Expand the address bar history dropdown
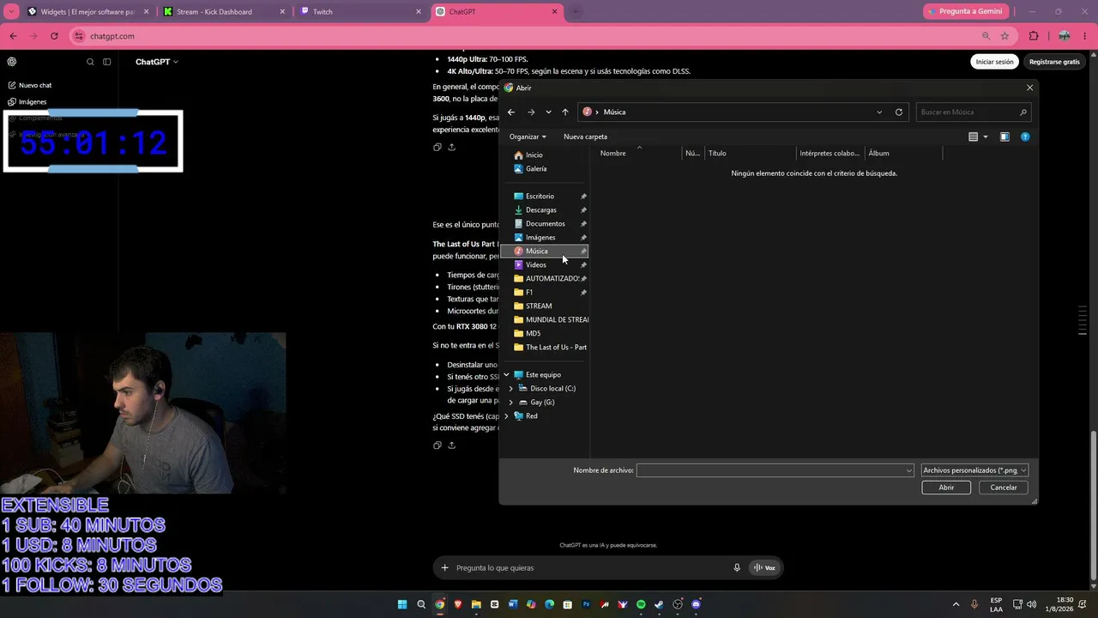 point(879,112)
